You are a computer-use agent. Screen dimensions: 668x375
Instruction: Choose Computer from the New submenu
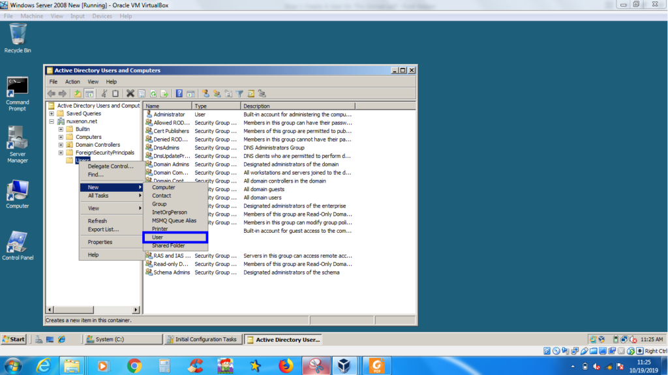tap(175, 188)
